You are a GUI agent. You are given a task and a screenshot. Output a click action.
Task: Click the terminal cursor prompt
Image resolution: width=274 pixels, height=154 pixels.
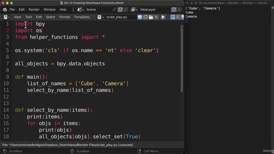[x=187, y=21]
